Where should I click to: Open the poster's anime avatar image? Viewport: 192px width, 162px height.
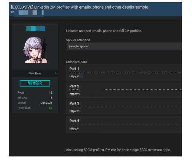35,50
